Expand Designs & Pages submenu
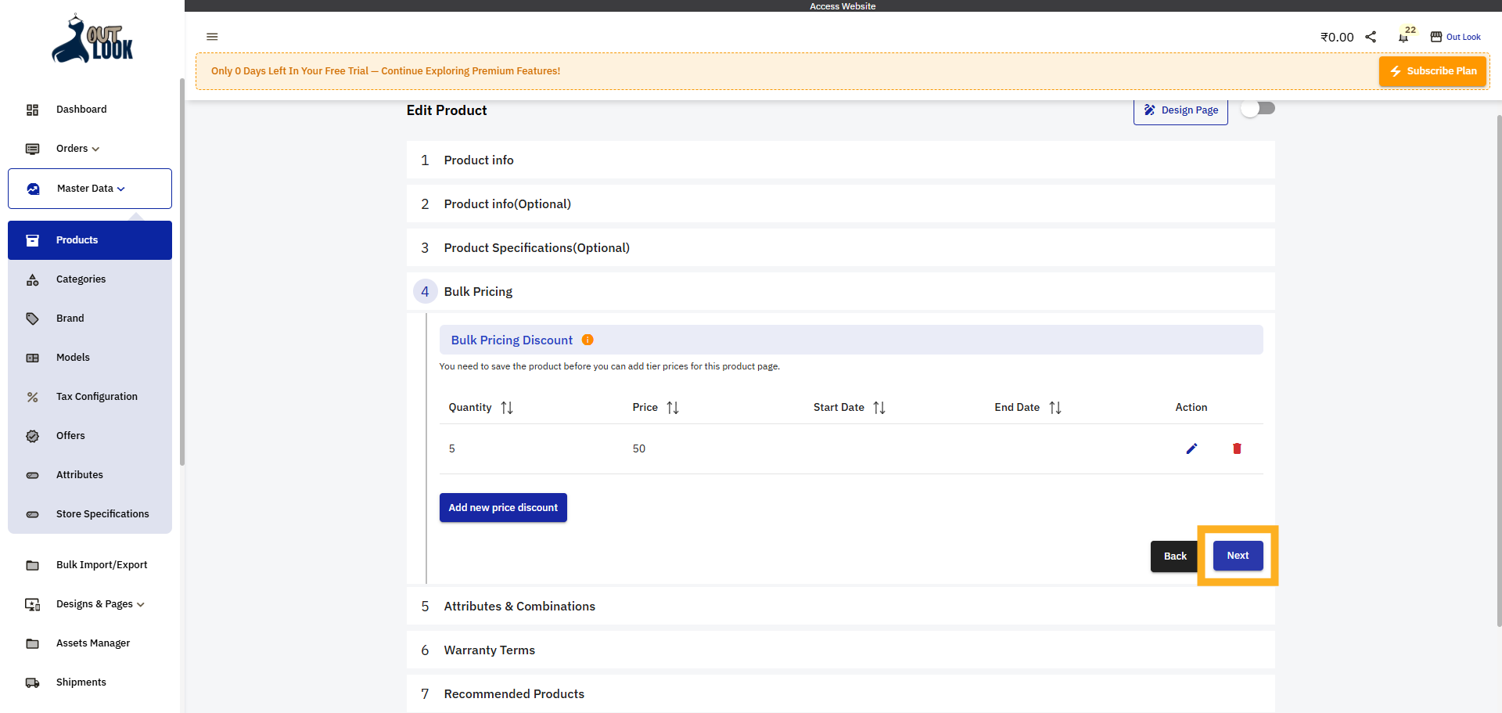The height and width of the screenshot is (713, 1502). pyautogui.click(x=100, y=604)
